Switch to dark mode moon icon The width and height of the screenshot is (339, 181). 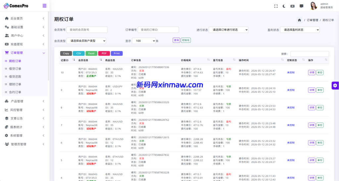click(x=284, y=6)
